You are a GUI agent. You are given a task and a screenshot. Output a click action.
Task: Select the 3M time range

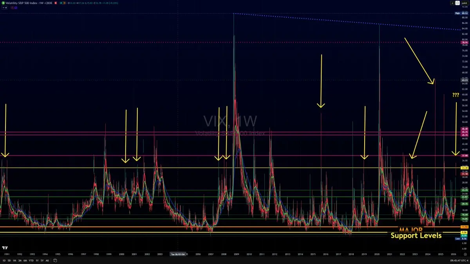click(20, 260)
